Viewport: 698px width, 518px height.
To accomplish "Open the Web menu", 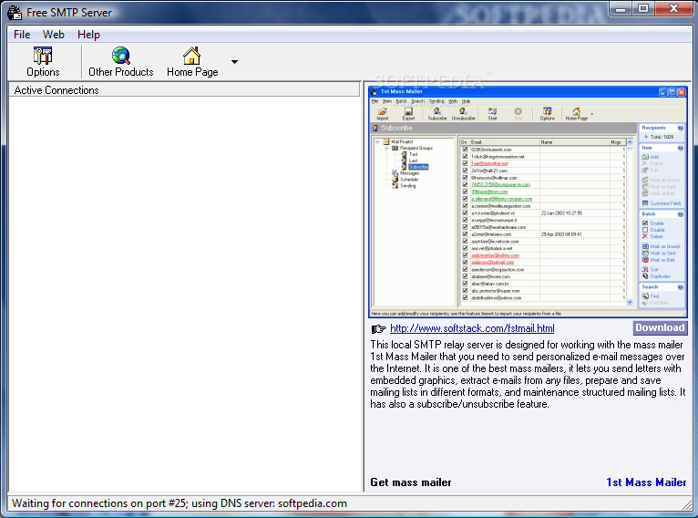I will point(54,35).
